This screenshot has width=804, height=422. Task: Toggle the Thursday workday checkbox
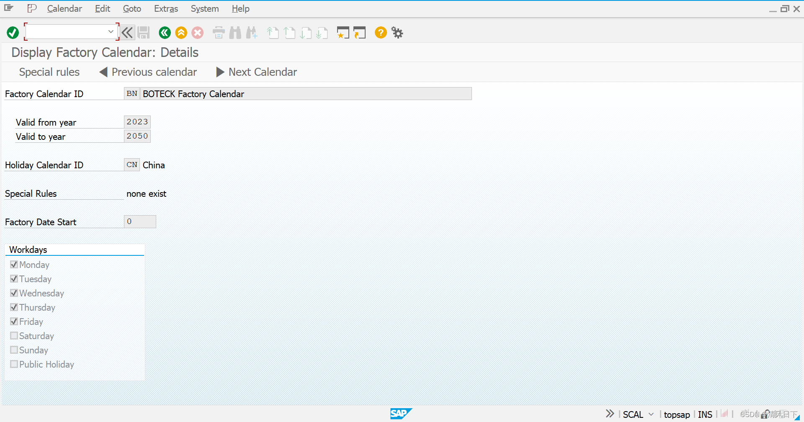[x=14, y=307]
